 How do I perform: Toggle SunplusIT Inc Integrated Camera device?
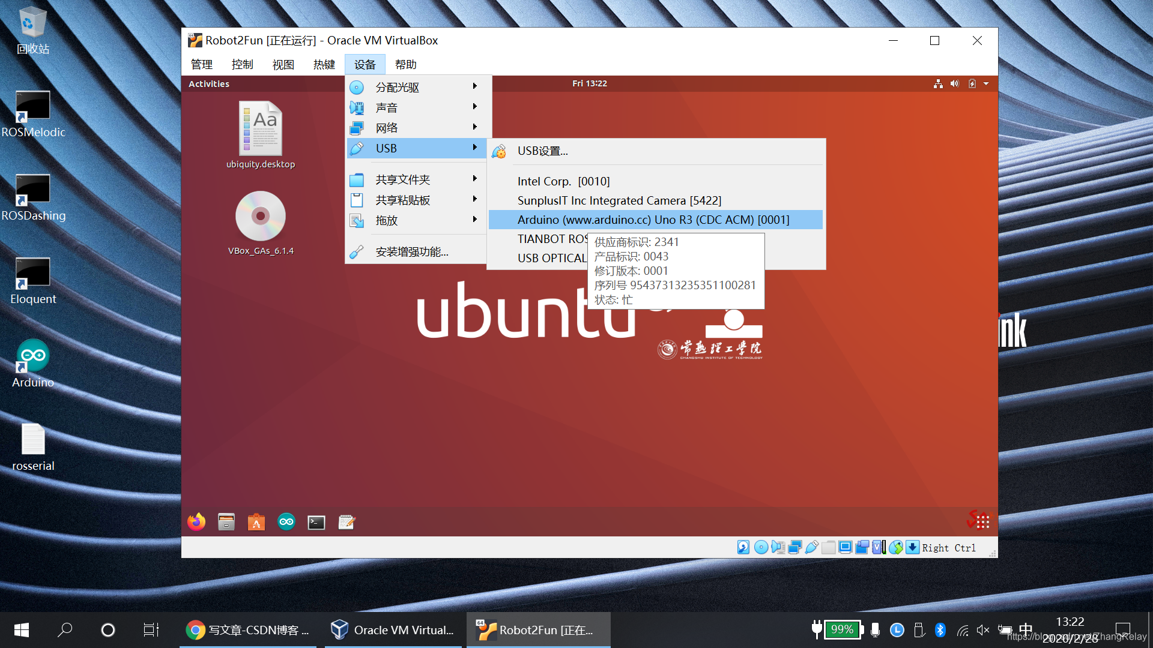click(x=656, y=200)
